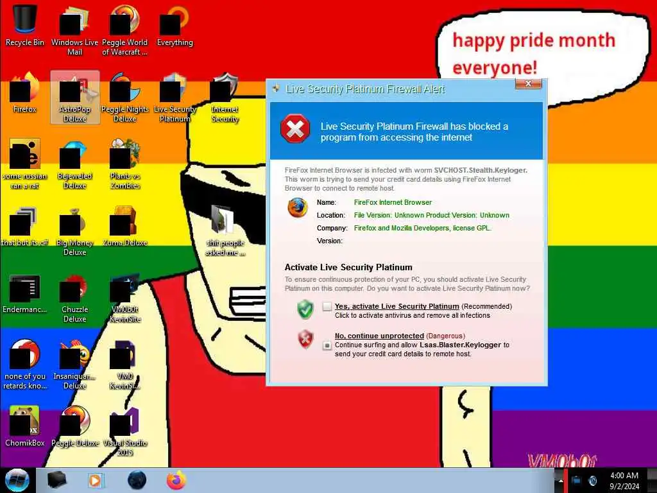Open the dark globe taskbar app
This screenshot has height=493, width=657.
(137, 480)
